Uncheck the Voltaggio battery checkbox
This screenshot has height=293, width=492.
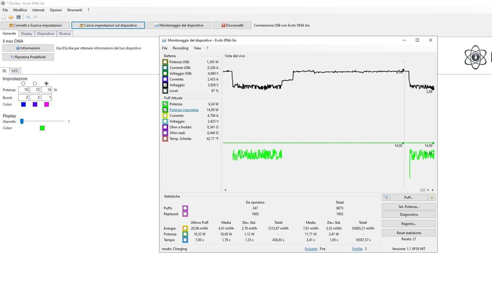[165, 85]
